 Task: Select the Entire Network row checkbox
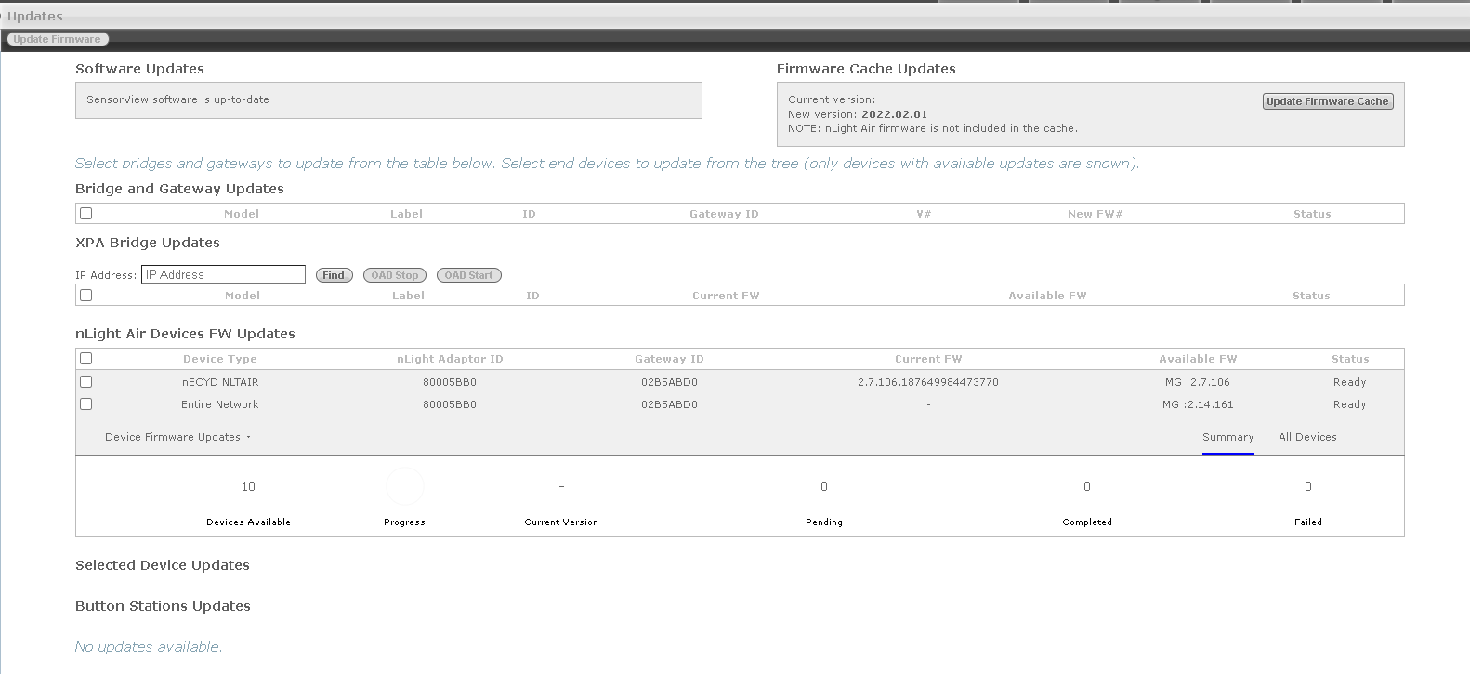tap(86, 404)
